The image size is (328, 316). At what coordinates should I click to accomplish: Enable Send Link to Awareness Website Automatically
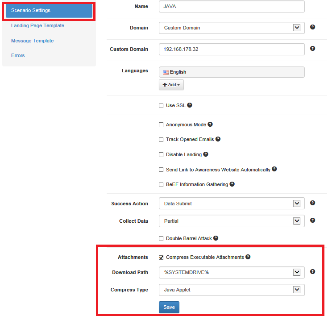[x=161, y=170]
